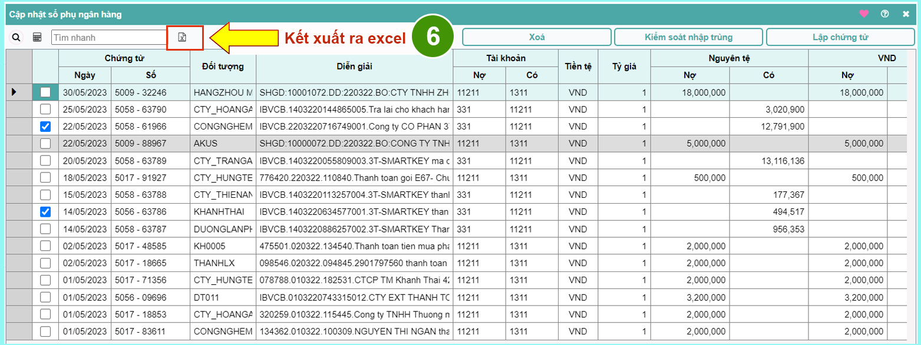Check the box for HANGZHOU row

click(45, 92)
